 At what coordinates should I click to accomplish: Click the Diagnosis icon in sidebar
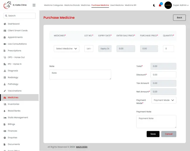click(x=5, y=71)
